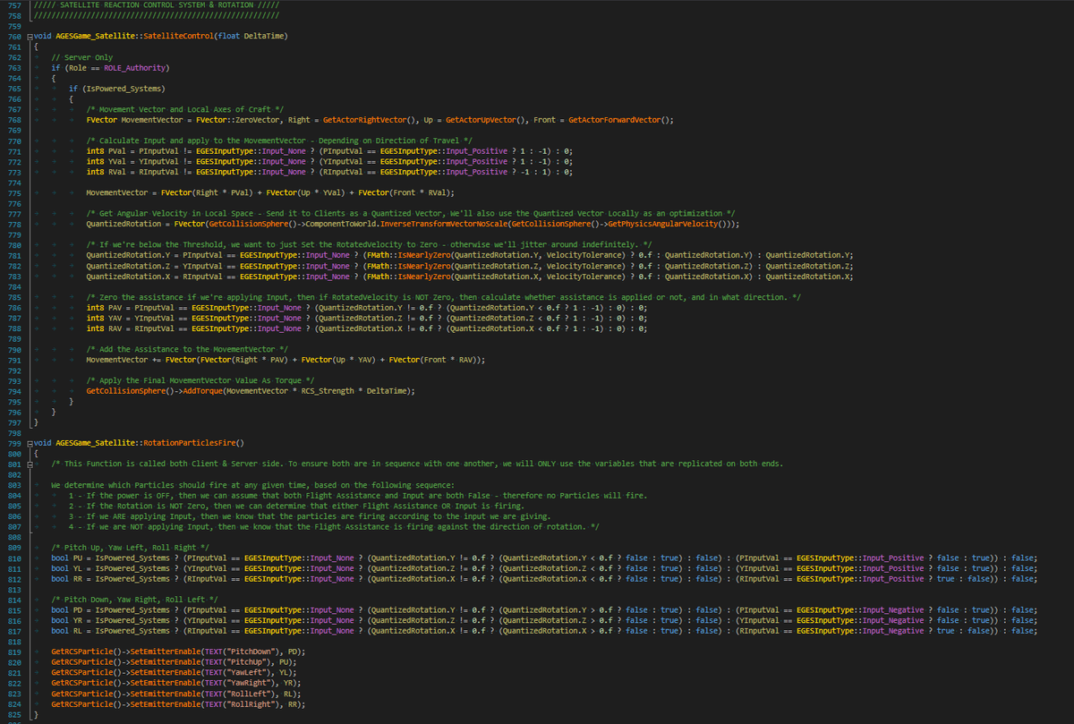Click the 'This Function is called both Client & Server' comment
This screenshot has height=724, width=1074.
click(417, 463)
